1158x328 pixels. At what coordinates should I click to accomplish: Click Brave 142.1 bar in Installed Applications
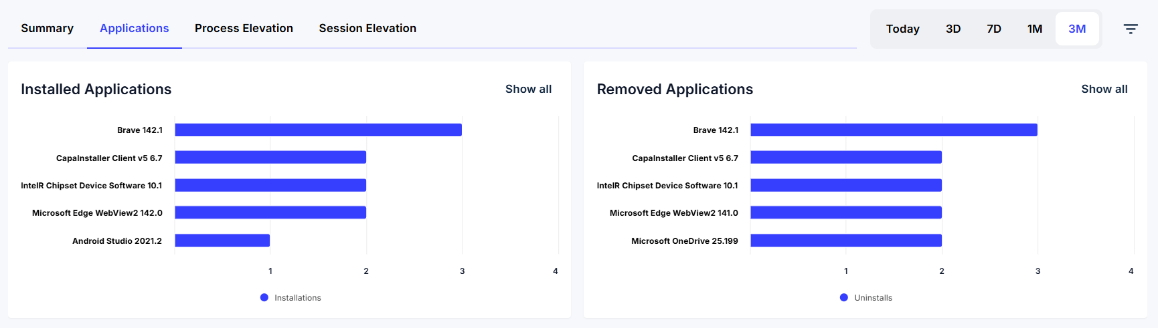click(x=318, y=130)
